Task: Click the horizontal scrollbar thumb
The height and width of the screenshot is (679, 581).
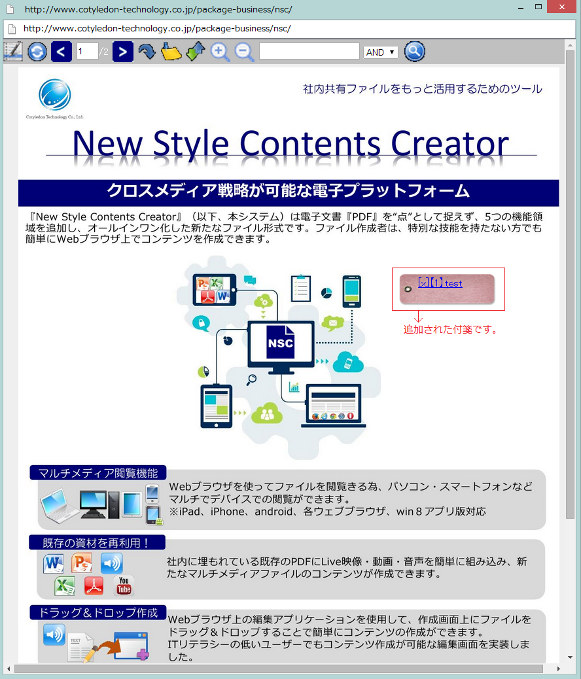Action: (x=279, y=669)
